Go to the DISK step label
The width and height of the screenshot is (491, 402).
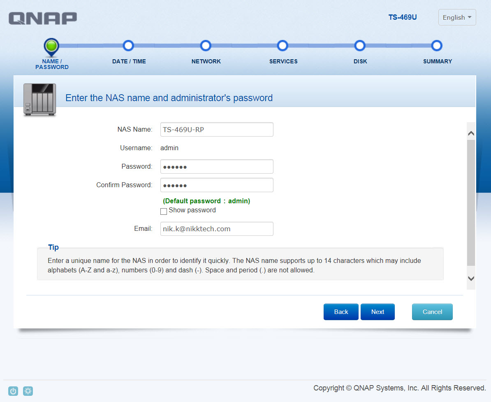[x=360, y=61]
